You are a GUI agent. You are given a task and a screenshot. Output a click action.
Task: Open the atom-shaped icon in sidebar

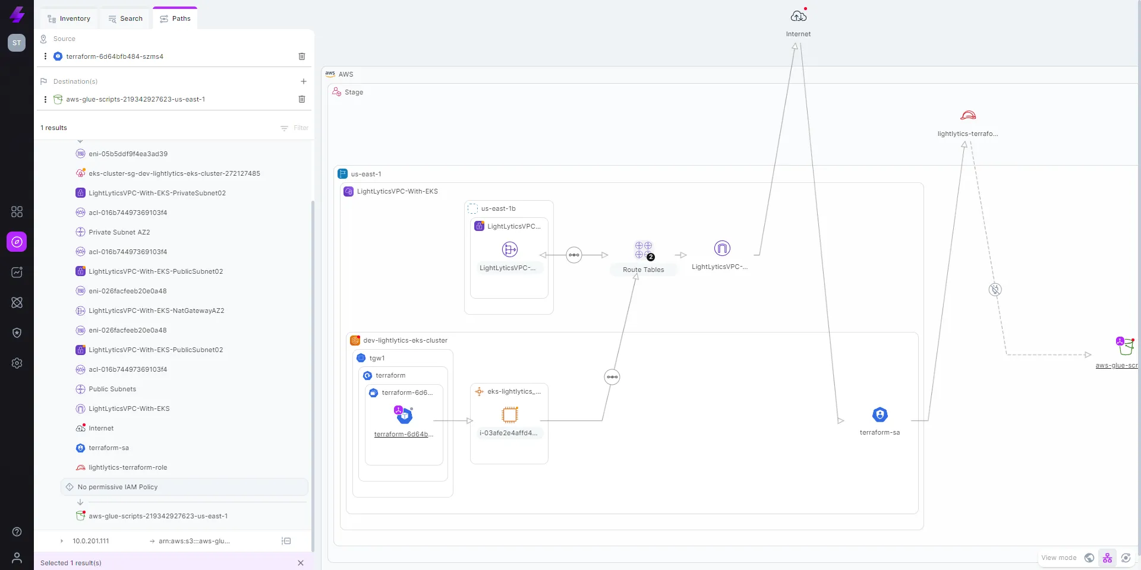pos(17,302)
